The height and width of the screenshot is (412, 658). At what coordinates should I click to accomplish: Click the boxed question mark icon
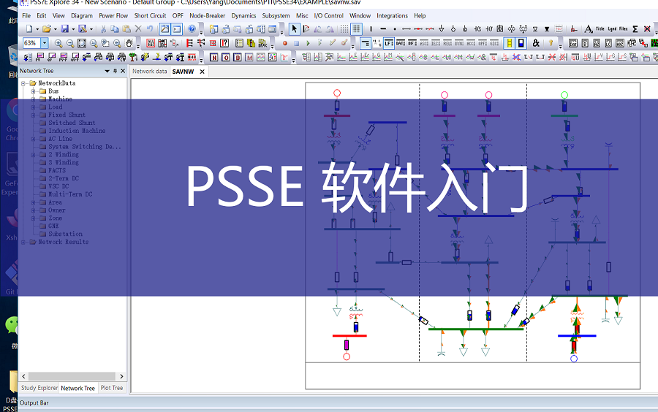pos(224,43)
